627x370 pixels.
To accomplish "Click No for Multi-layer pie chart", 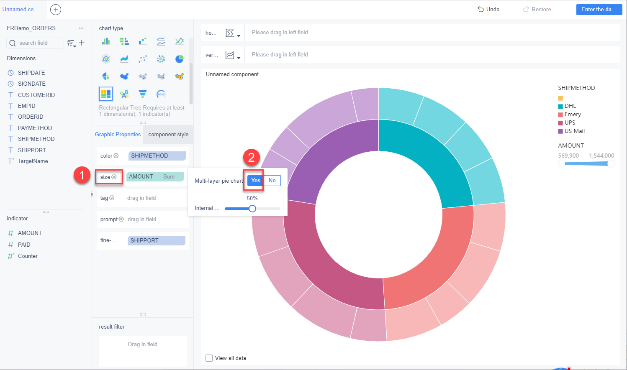I will [x=272, y=180].
